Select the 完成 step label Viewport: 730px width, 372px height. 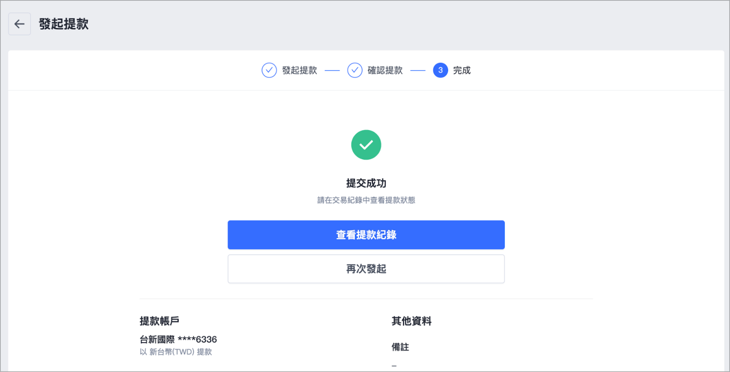(462, 70)
